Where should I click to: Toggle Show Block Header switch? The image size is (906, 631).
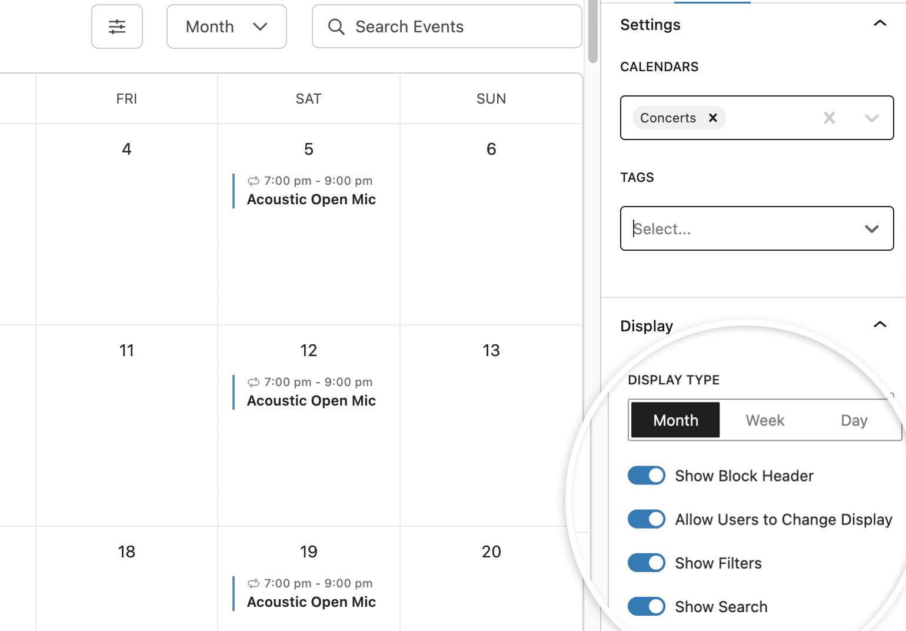point(646,476)
